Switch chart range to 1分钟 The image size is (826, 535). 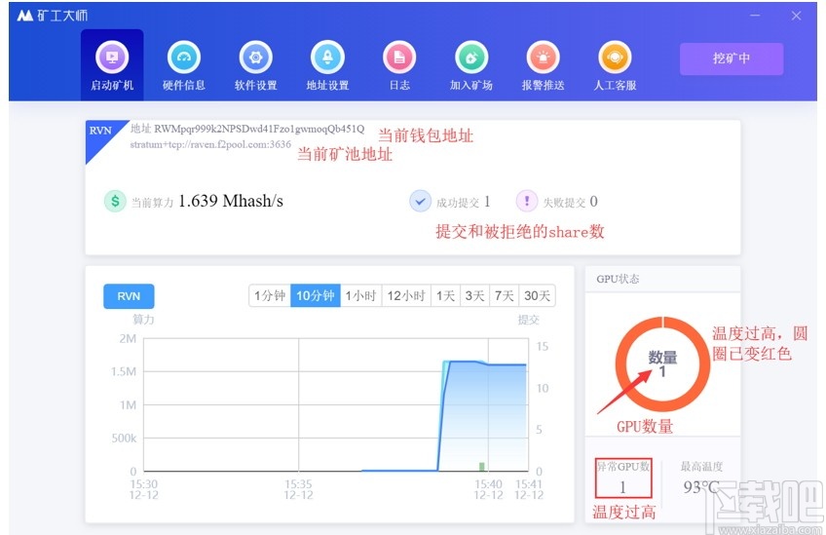[269, 295]
